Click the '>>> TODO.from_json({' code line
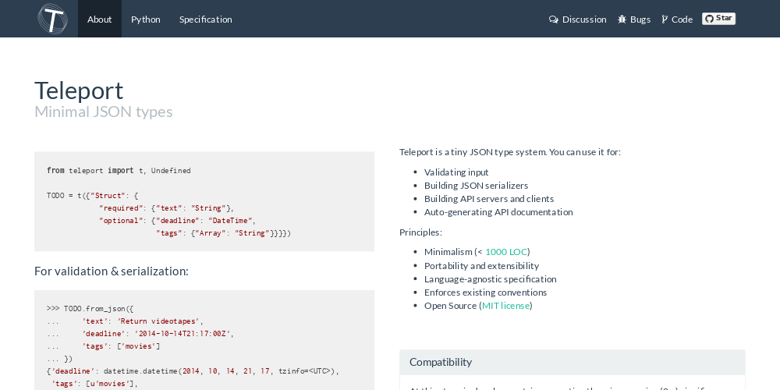The image size is (780, 390). [x=90, y=309]
